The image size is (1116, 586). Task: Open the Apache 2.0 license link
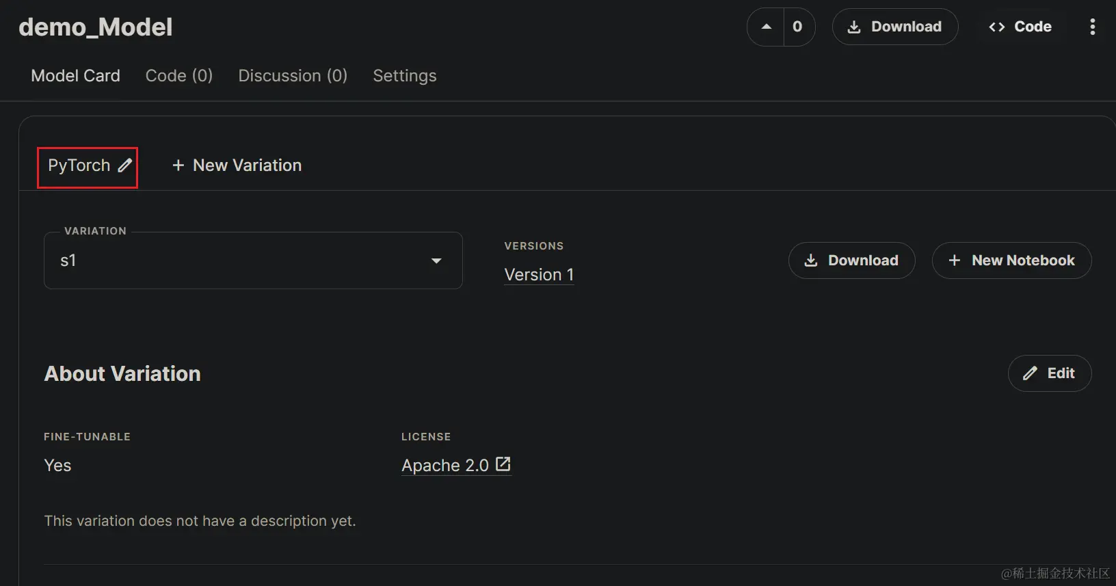pos(444,466)
